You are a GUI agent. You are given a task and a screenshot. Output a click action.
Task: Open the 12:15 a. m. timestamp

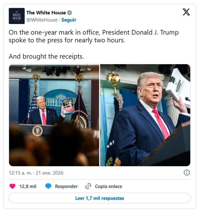pyautogui.click(x=20, y=173)
